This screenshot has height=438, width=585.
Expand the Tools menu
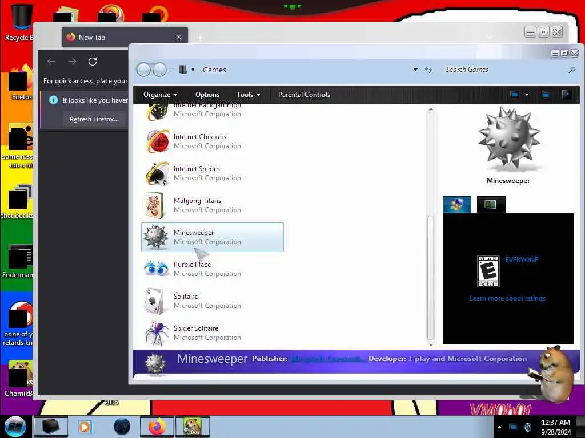coord(248,95)
